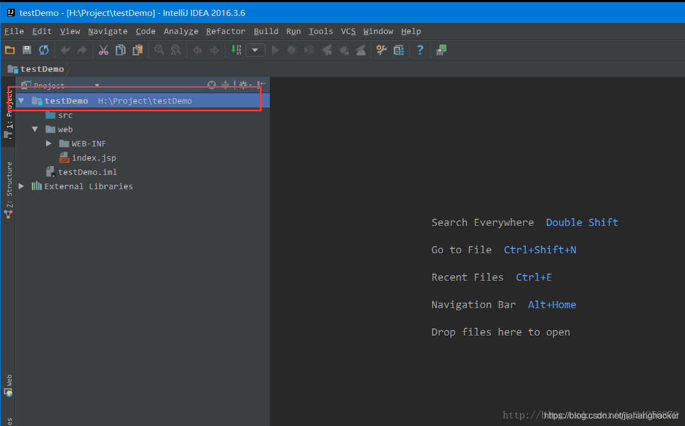
Task: Click the green chip icon after Help
Action: pyautogui.click(x=441, y=50)
